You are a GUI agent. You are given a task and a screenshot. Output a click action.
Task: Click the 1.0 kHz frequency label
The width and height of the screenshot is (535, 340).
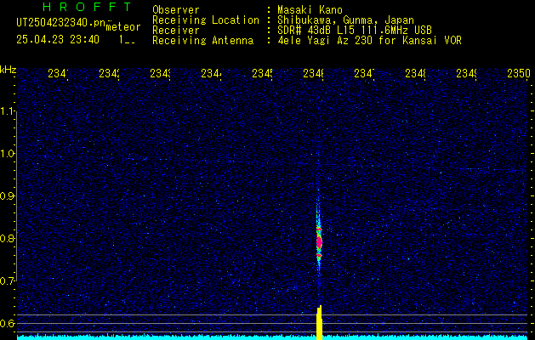[8, 154]
